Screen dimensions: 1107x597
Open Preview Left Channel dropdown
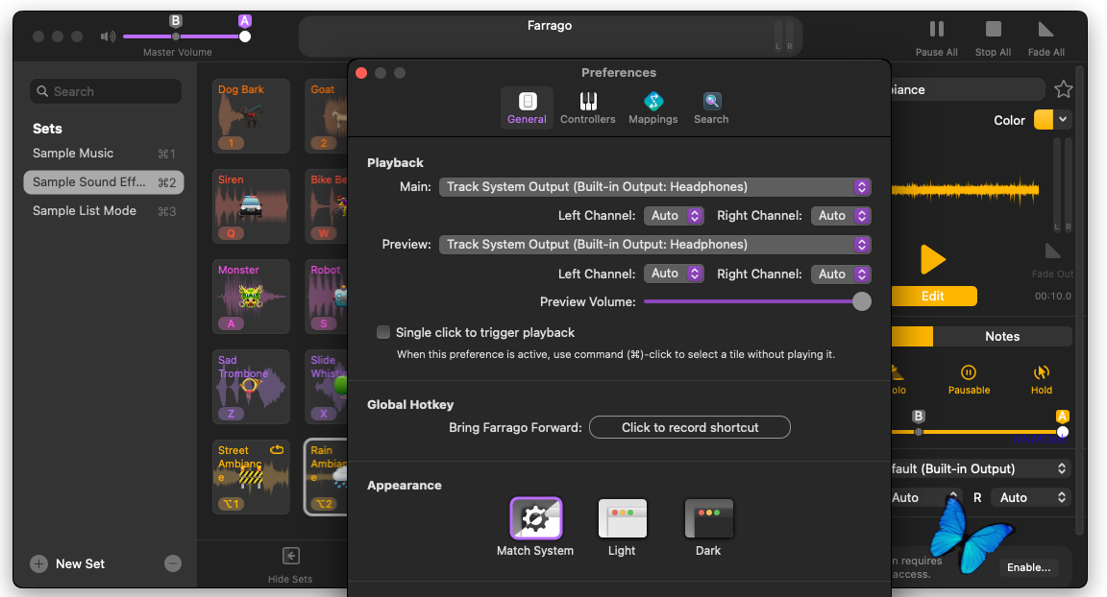(x=674, y=274)
